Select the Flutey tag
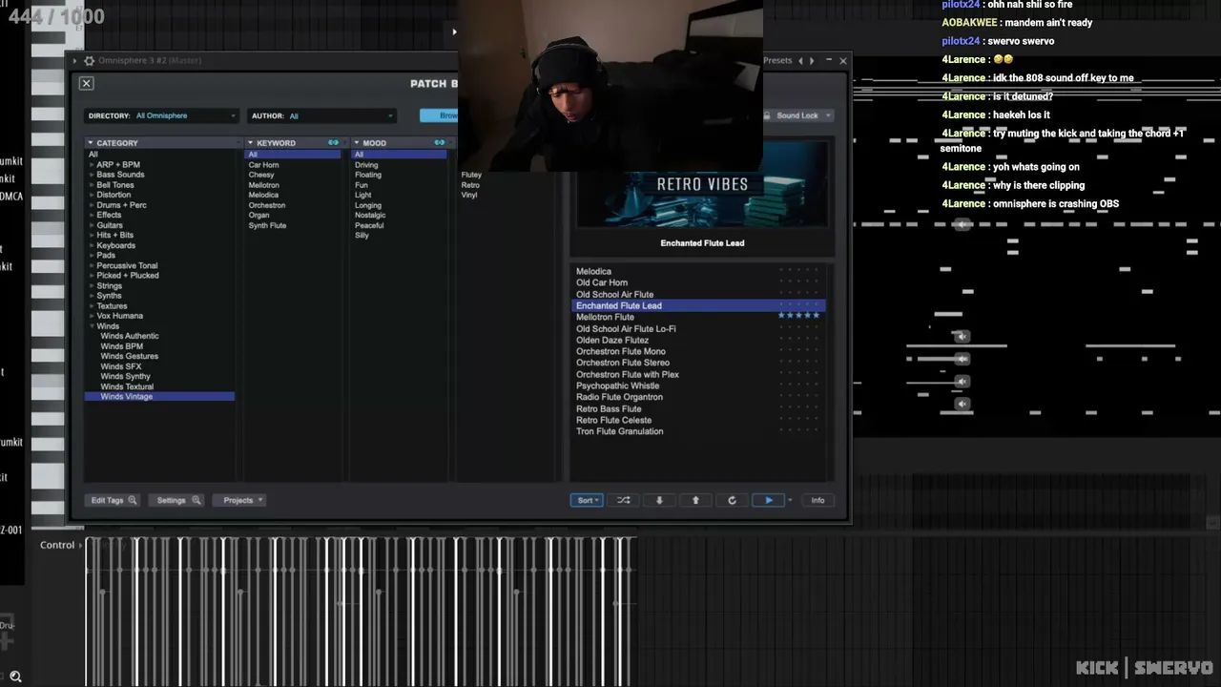This screenshot has width=1221, height=687. 471,175
